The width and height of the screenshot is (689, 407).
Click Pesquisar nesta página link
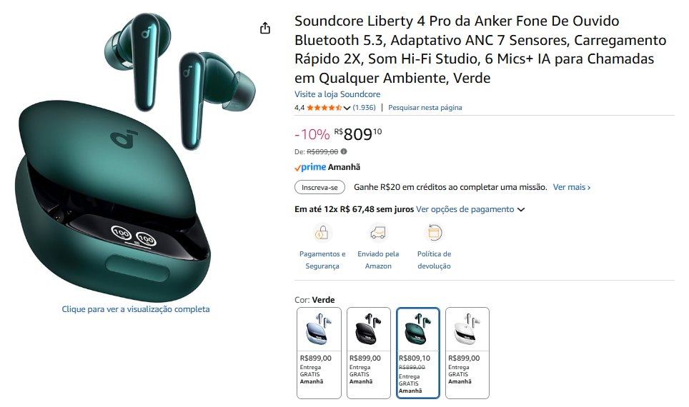pyautogui.click(x=425, y=108)
